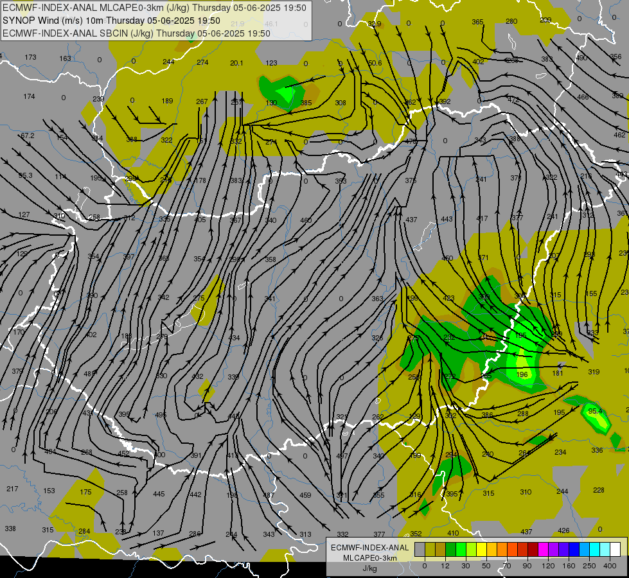Click the 452 value on the map
629x578 pixels.
[123, 453]
